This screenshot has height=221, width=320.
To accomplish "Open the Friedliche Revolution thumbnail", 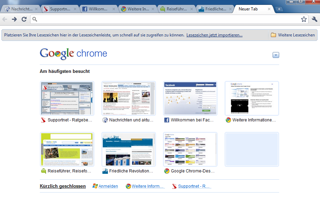I will pyautogui.click(x=129, y=149).
